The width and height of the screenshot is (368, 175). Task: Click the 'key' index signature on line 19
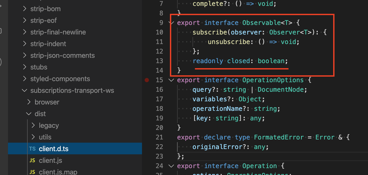[202, 118]
